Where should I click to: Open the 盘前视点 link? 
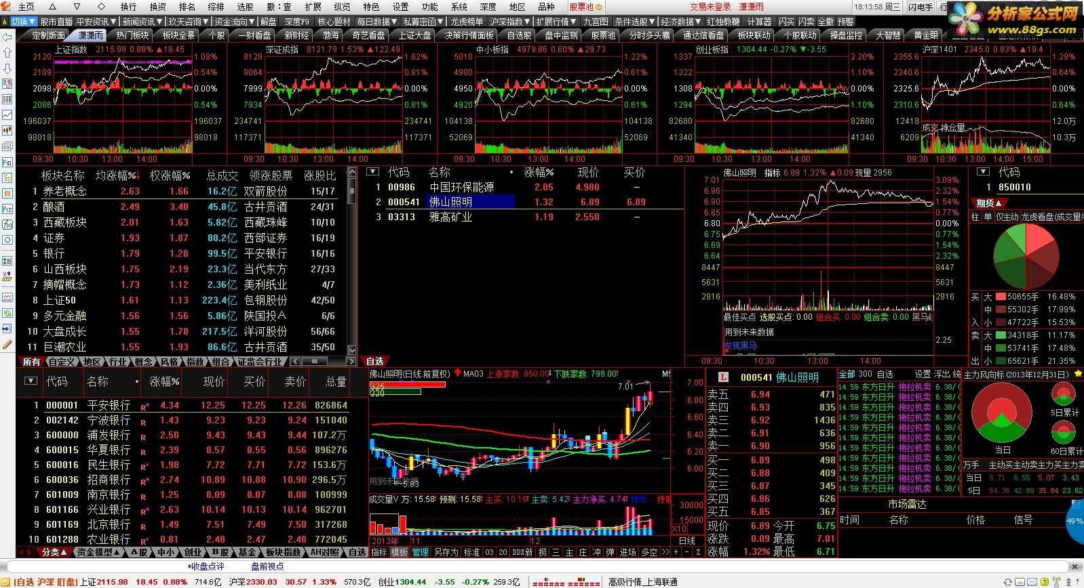(x=268, y=566)
